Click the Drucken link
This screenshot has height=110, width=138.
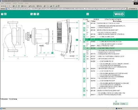click(x=116, y=104)
